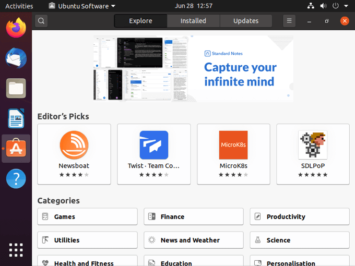
Task: Open the Ubuntu Software app menu
Action: click(82, 6)
